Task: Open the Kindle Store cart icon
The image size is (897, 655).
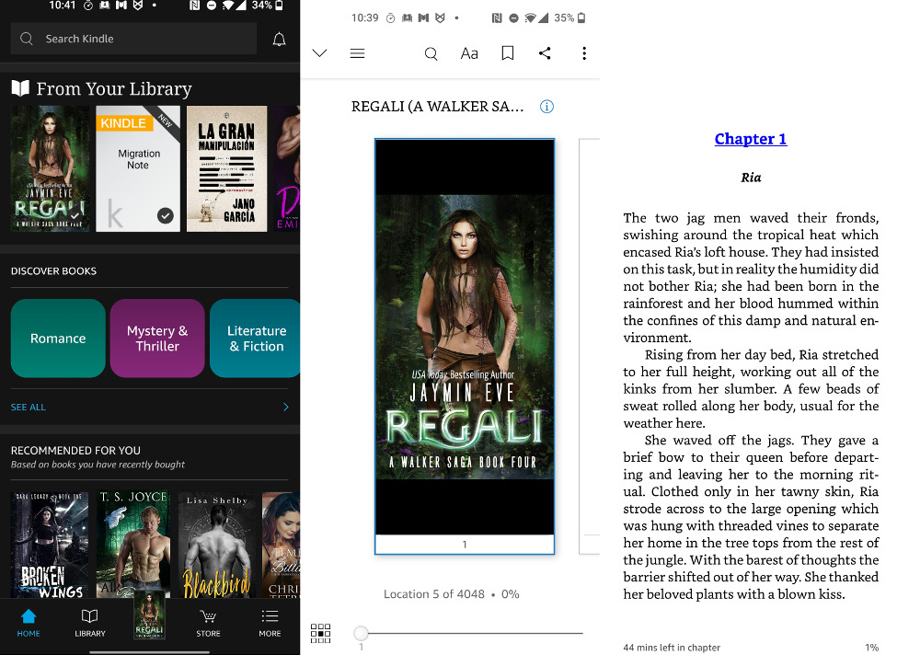Action: pyautogui.click(x=208, y=624)
